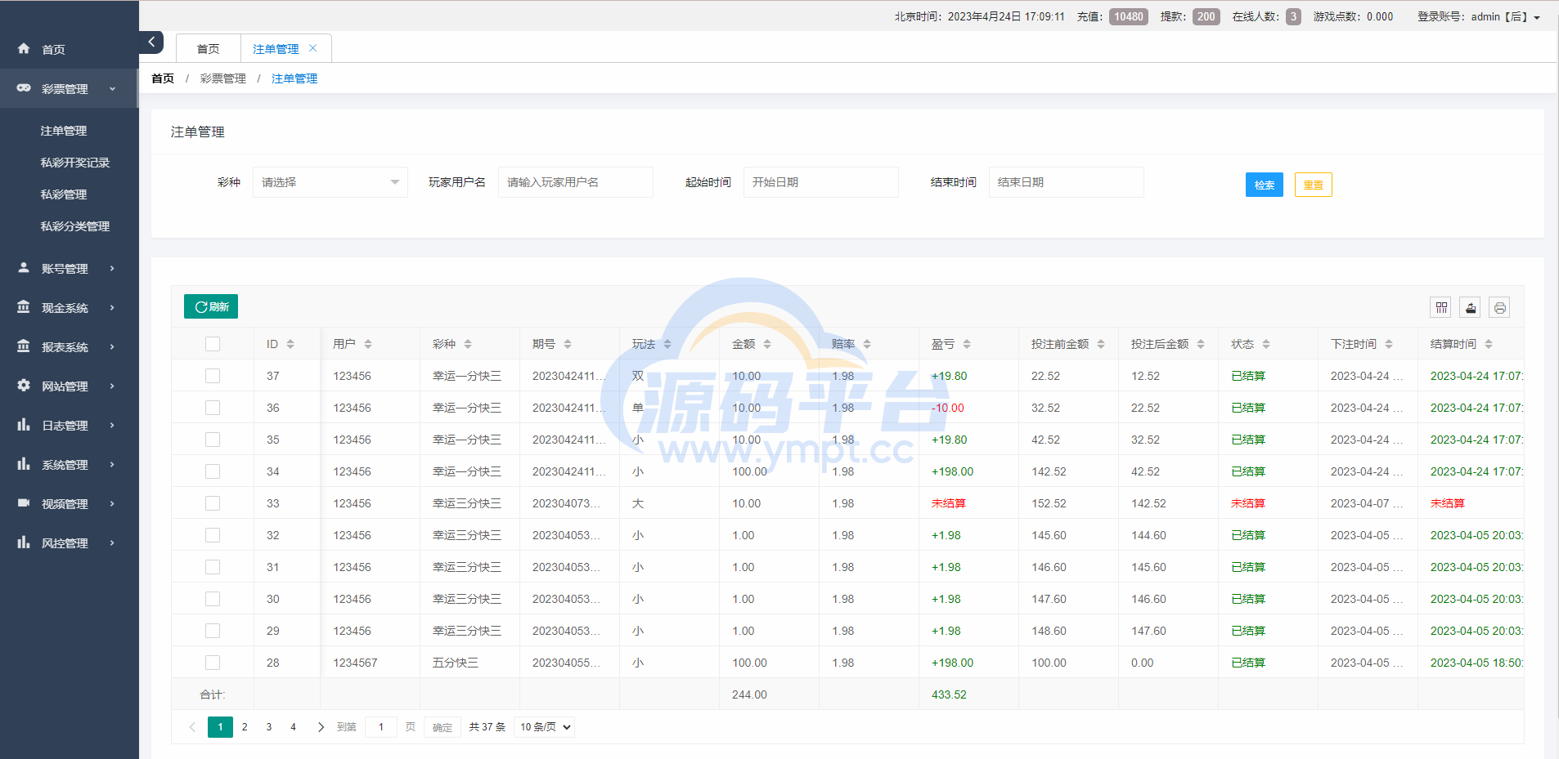Screen dimensions: 1559x759
Task: Sort by the 用户 column arrows
Action: point(368,344)
